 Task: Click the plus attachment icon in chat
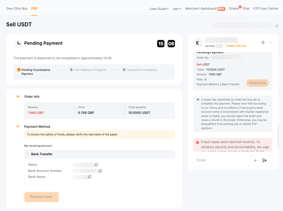(x=255, y=160)
